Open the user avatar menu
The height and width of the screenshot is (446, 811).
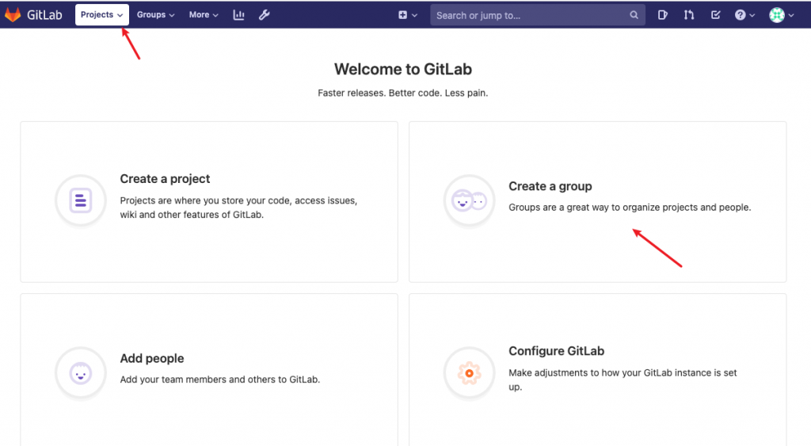(x=781, y=15)
